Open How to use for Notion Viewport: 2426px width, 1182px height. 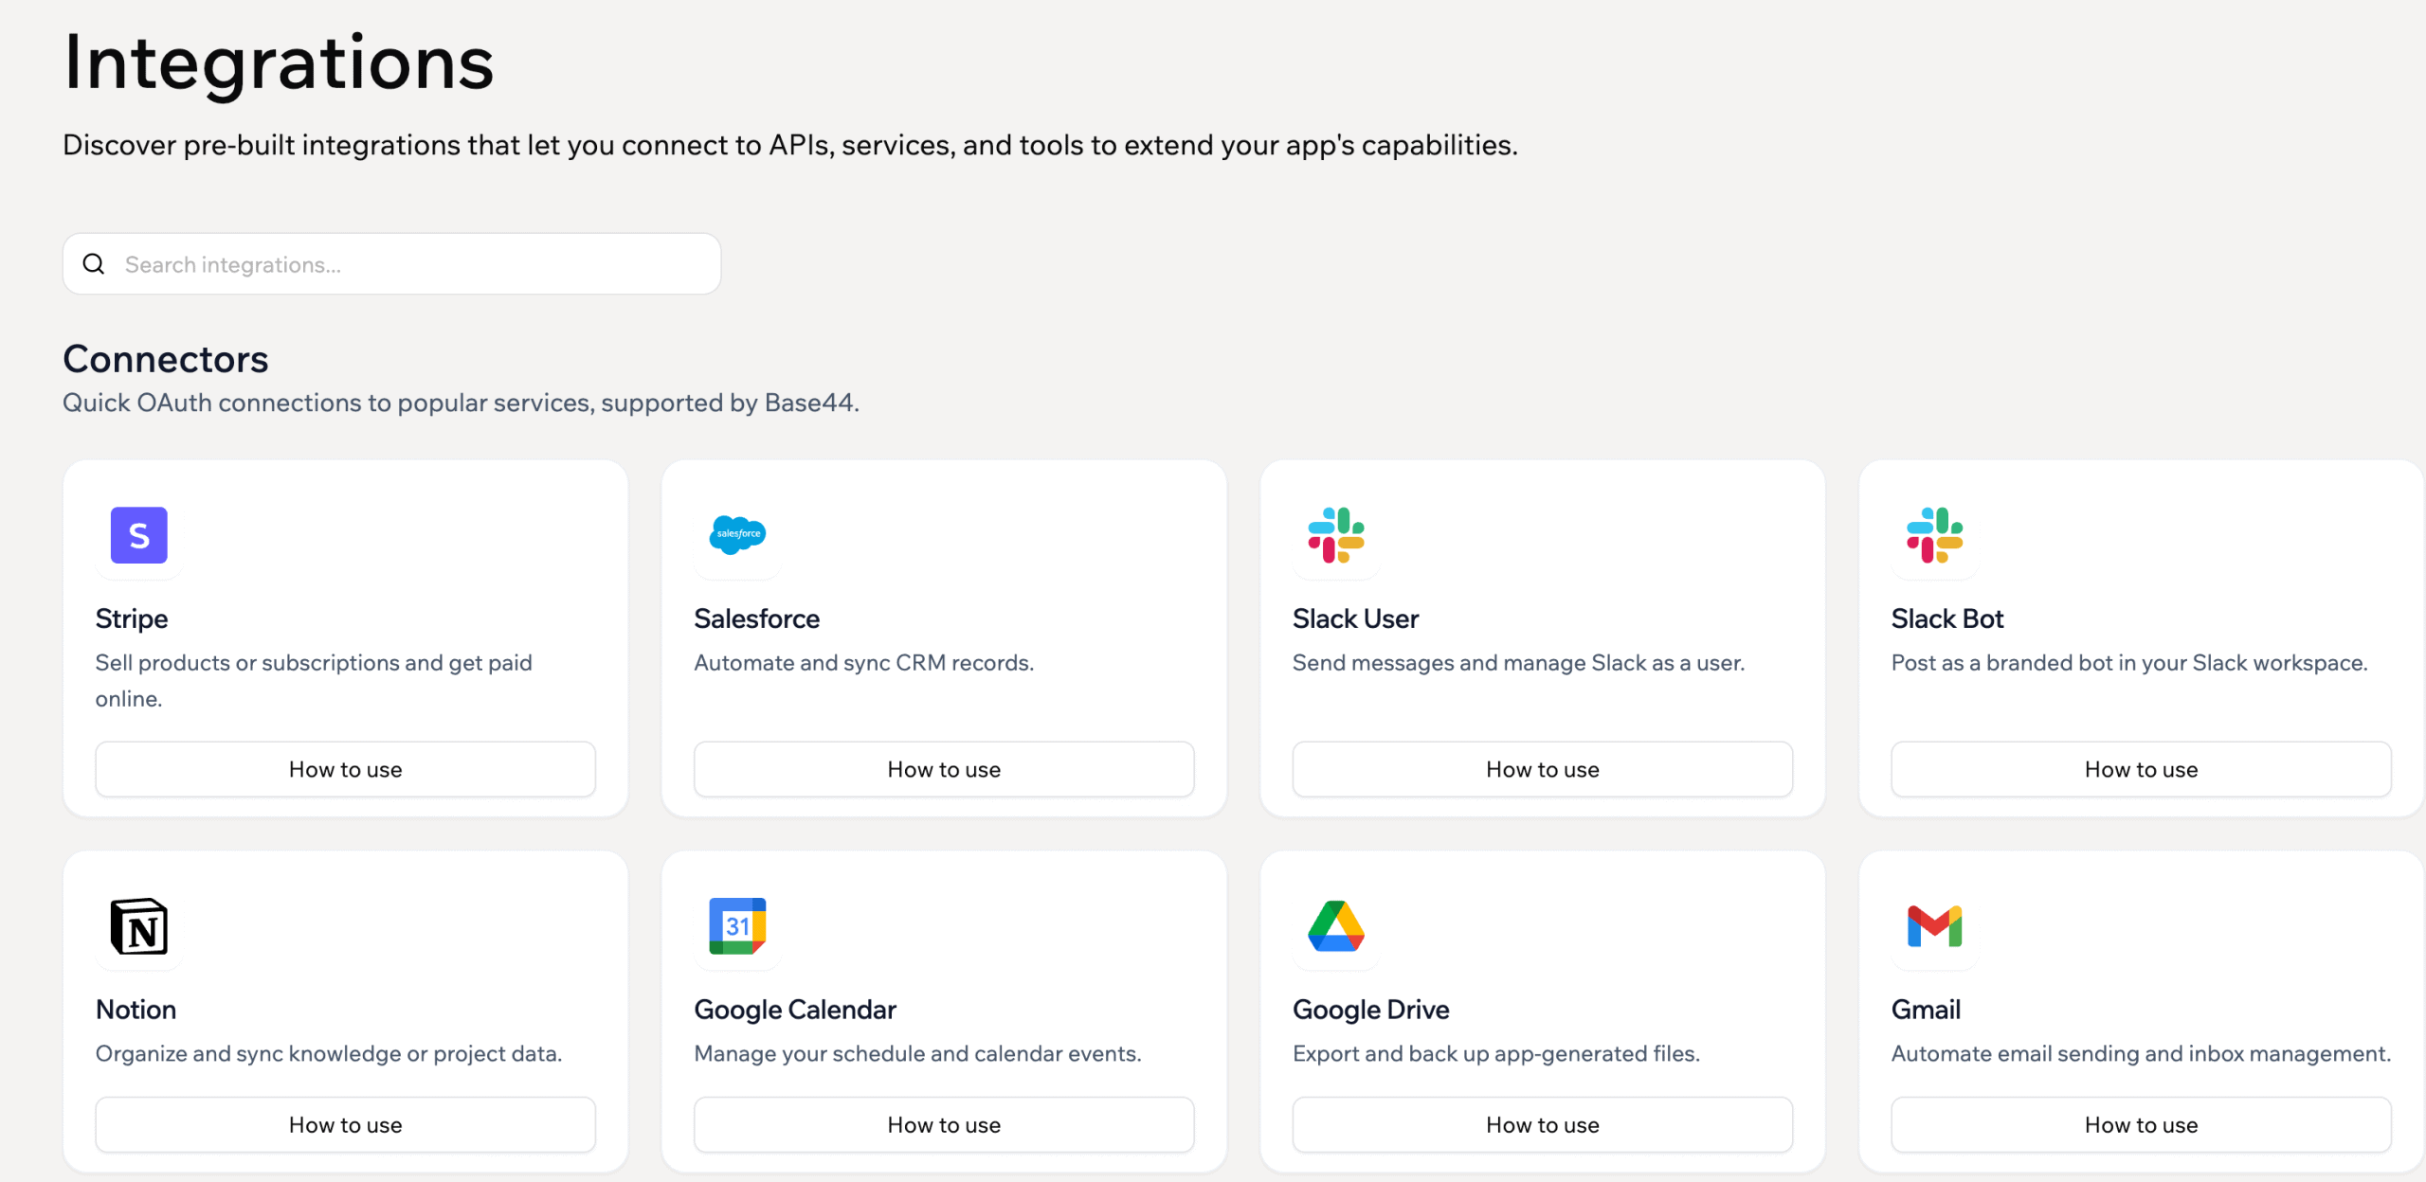pyautogui.click(x=346, y=1124)
